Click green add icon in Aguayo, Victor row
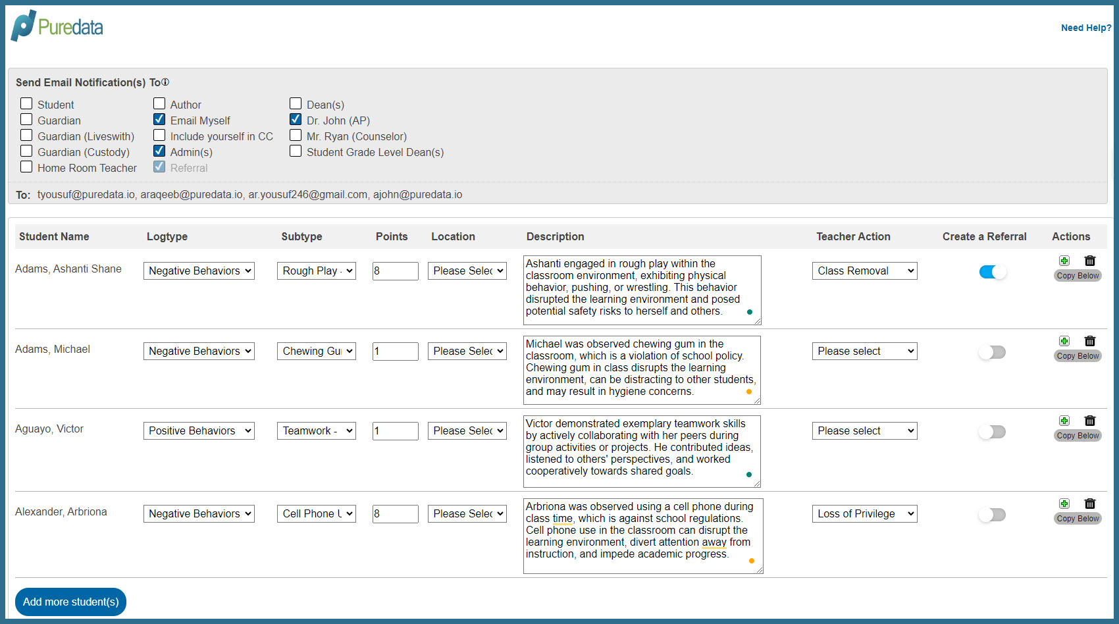The width and height of the screenshot is (1119, 624). point(1064,421)
